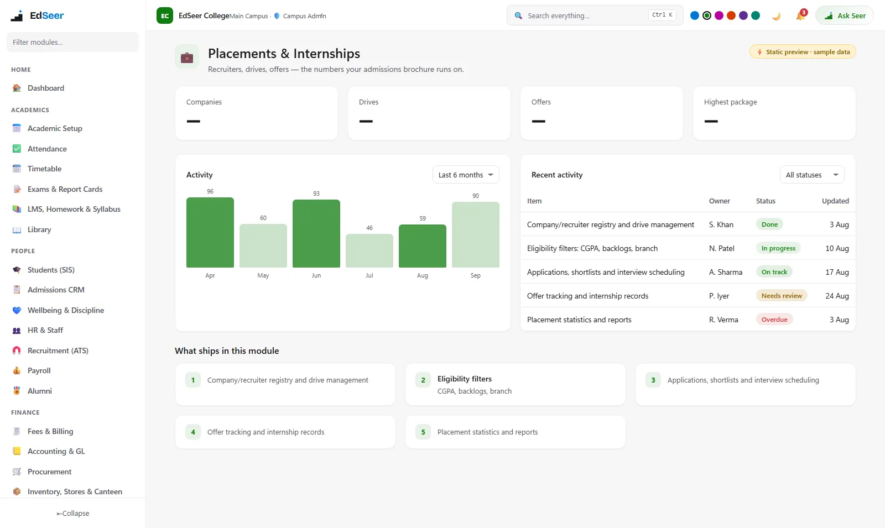Open the All statuses filter dropdown
885x528 pixels.
pos(812,175)
